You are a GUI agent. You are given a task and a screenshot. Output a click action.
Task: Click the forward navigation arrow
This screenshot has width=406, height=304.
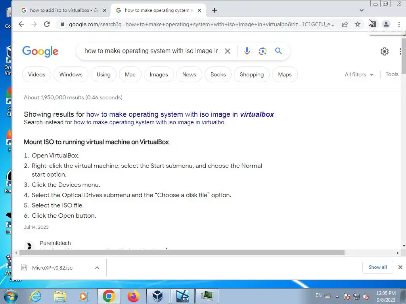point(34,24)
